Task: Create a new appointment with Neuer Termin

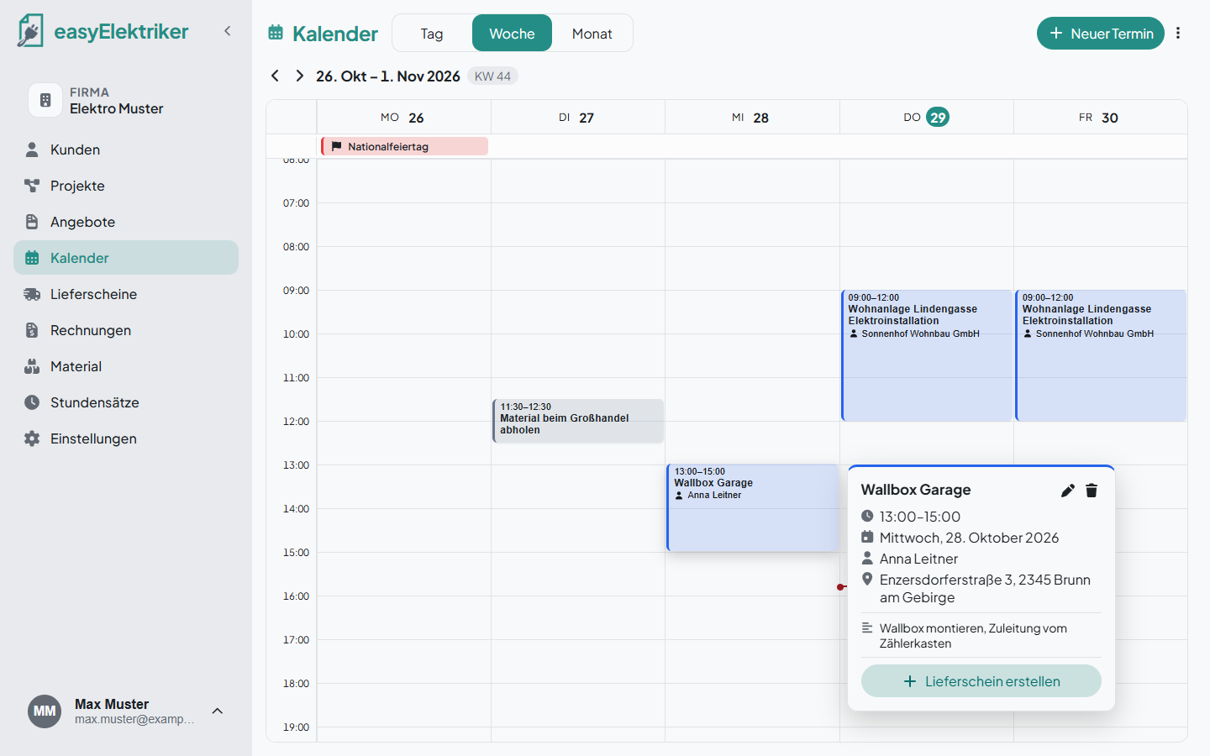Action: (1101, 34)
